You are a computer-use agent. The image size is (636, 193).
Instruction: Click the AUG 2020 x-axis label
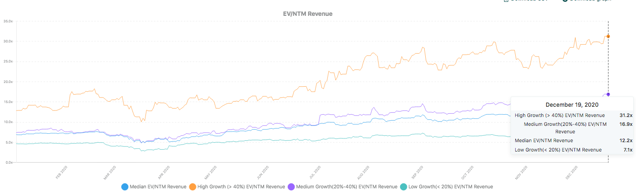pyautogui.click(x=363, y=172)
